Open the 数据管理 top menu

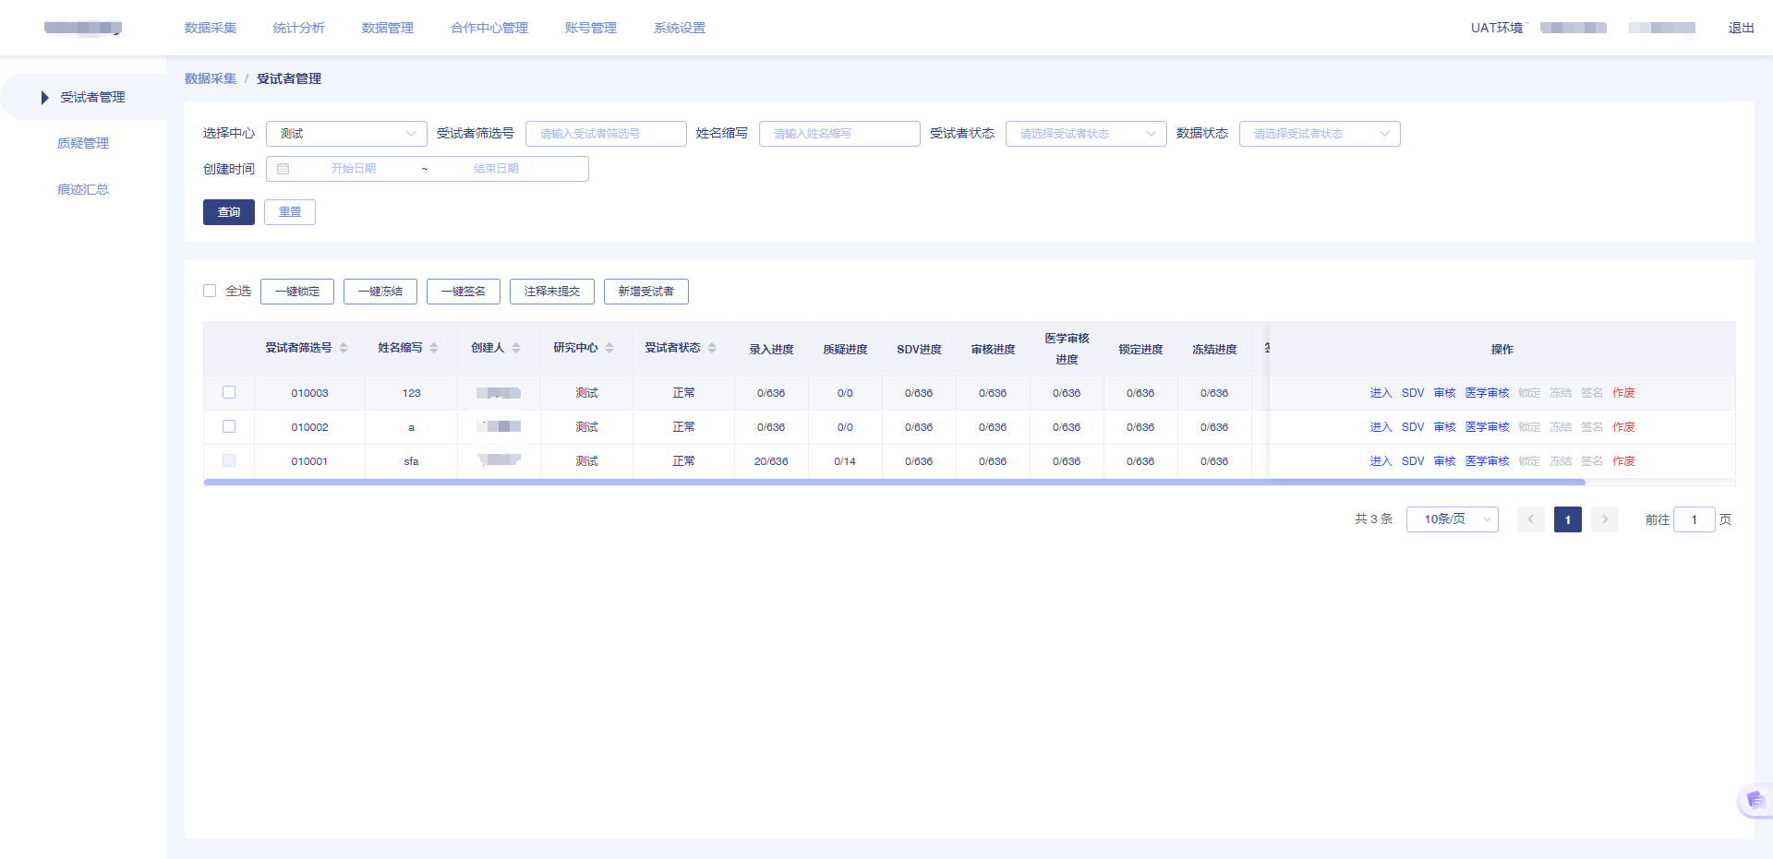[x=388, y=28]
